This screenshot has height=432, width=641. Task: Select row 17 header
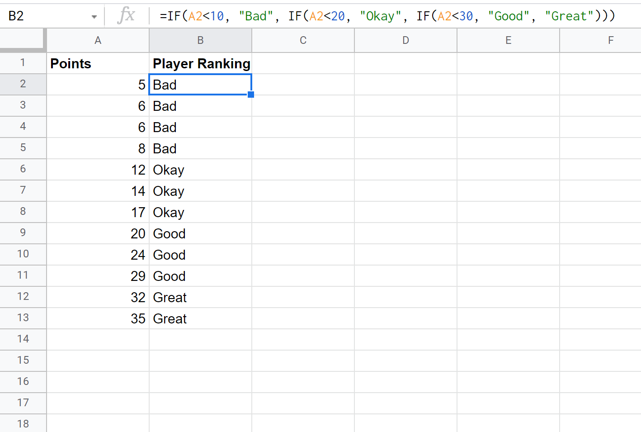[23, 403]
